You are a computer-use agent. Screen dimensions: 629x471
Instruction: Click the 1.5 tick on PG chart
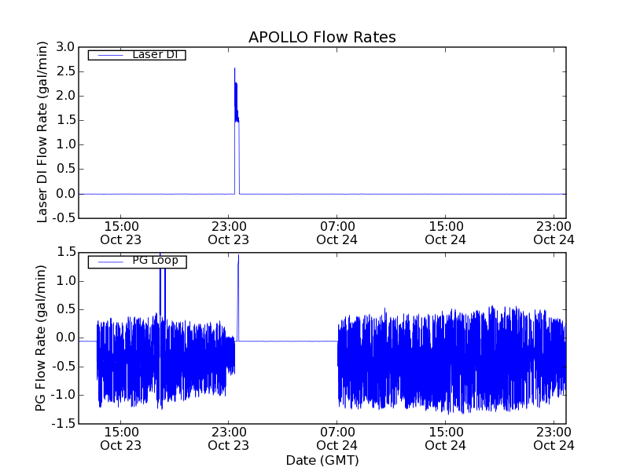coord(66,252)
